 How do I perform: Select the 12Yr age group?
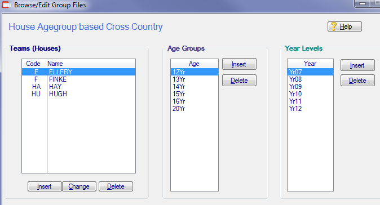pos(195,72)
